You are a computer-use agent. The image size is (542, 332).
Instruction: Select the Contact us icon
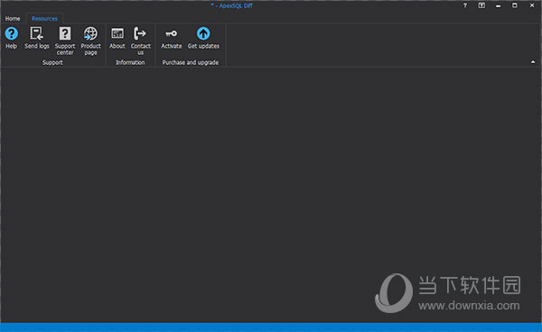click(x=140, y=33)
